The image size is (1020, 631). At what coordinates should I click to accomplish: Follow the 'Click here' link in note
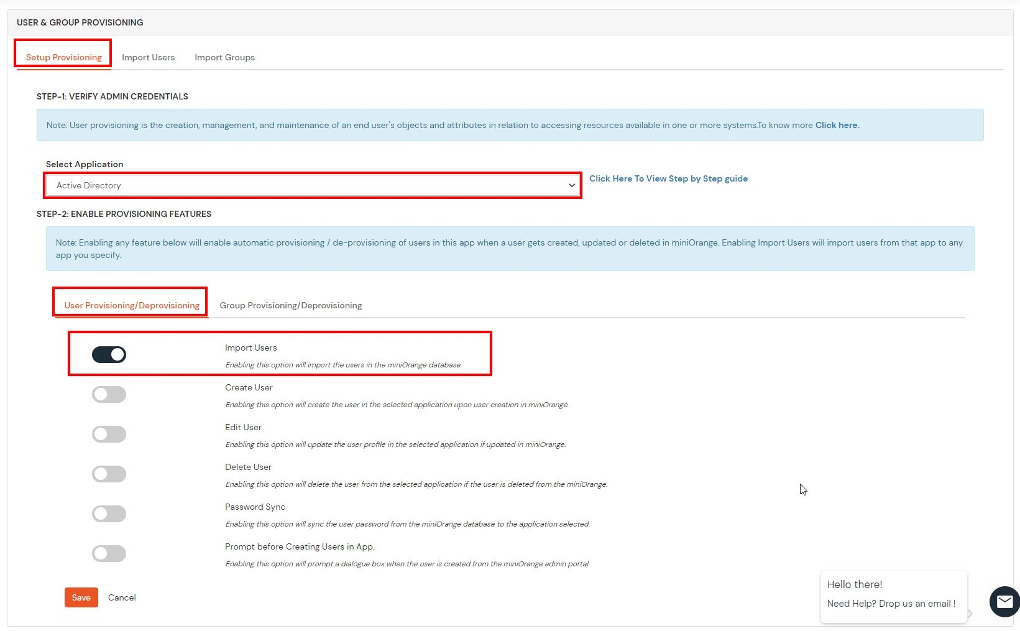[x=837, y=125]
